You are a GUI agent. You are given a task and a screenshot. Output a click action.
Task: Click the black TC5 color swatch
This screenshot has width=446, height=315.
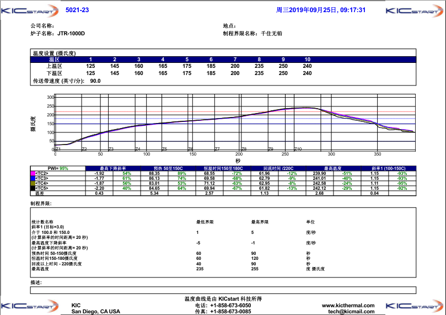33,188
